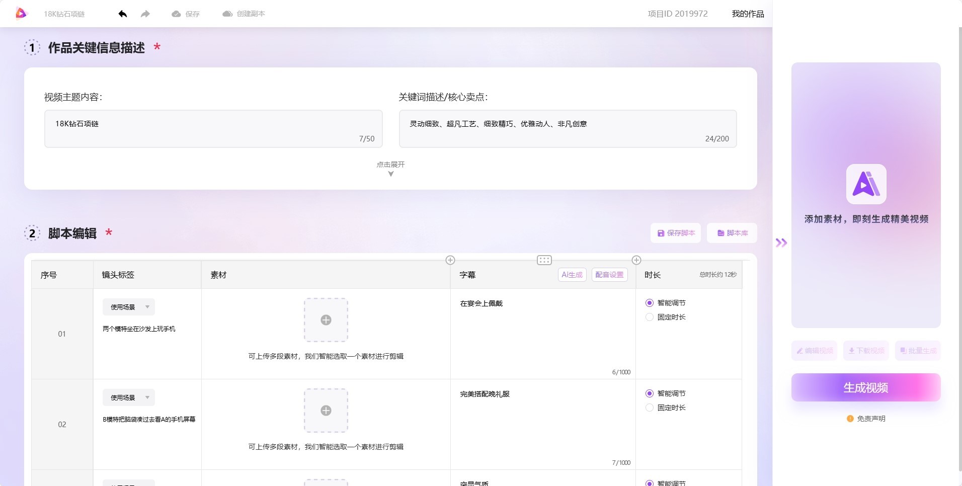The image size is (962, 486).
Task: Click 下载视频 button
Action: 866,351
